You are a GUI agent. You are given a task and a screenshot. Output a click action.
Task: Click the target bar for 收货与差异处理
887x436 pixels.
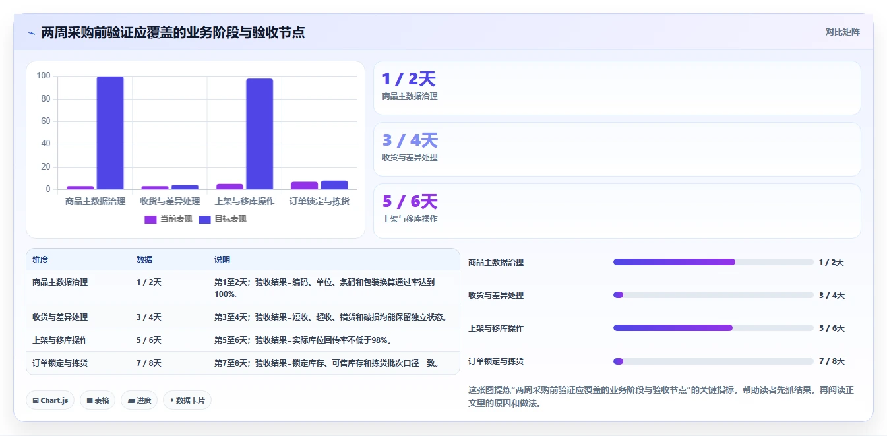[185, 187]
